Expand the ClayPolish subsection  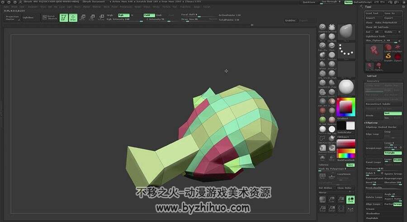tap(372, 218)
